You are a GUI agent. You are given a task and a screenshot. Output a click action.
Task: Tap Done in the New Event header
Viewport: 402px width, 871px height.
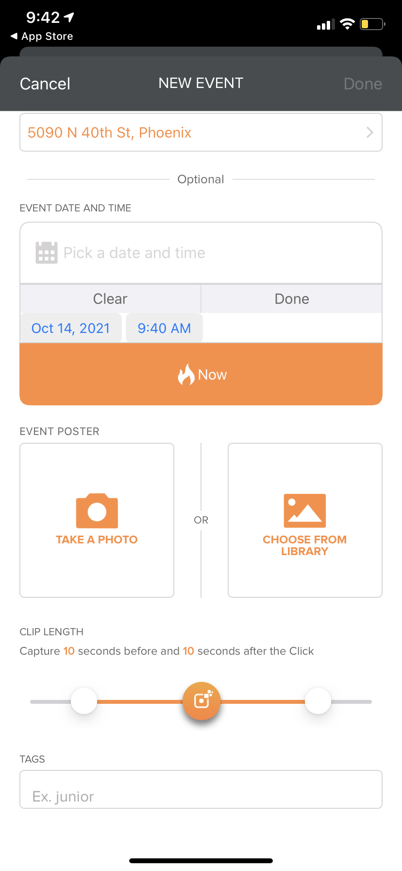tap(363, 84)
